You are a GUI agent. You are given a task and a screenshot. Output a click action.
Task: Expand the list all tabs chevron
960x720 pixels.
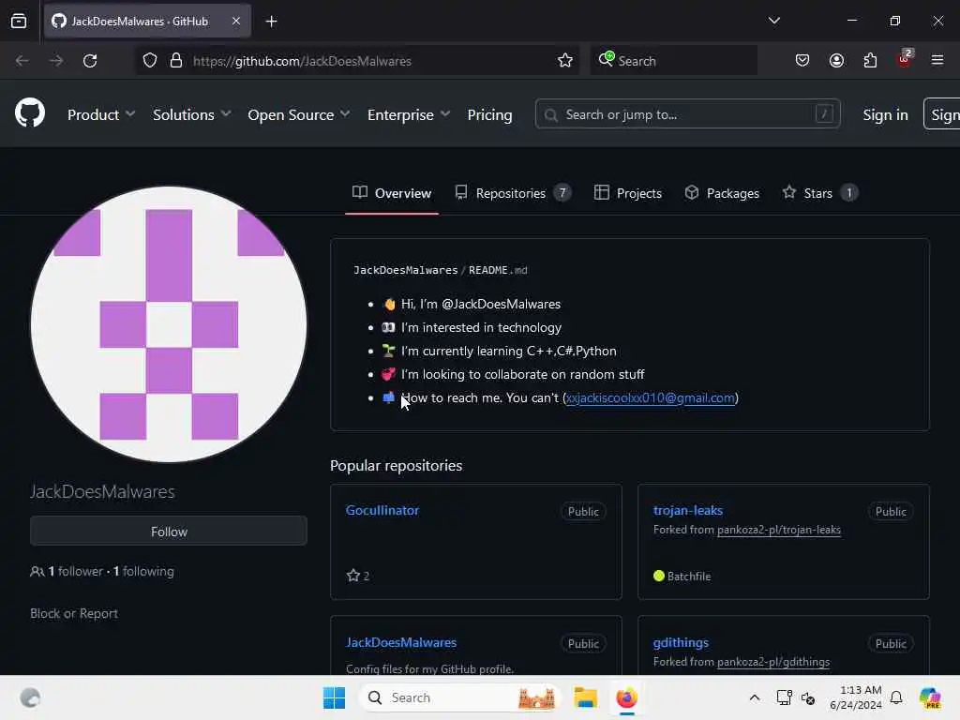pos(773,21)
